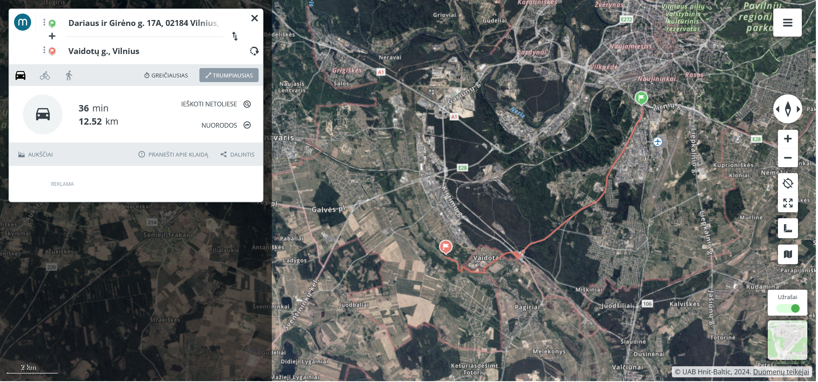Open the map layers selector
Viewport: 818px width, 382px height.
pyautogui.click(x=788, y=254)
